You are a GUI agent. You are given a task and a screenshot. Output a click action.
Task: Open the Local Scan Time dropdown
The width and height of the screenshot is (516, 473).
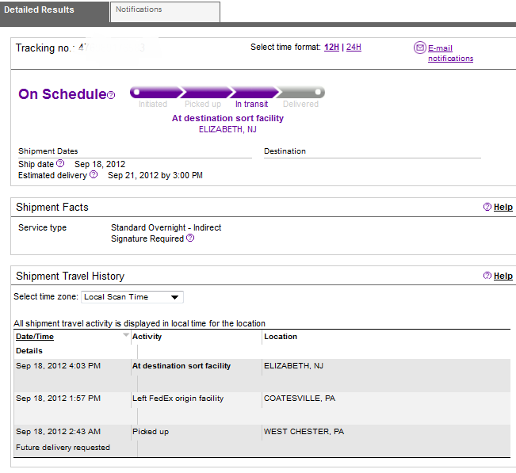pos(132,297)
